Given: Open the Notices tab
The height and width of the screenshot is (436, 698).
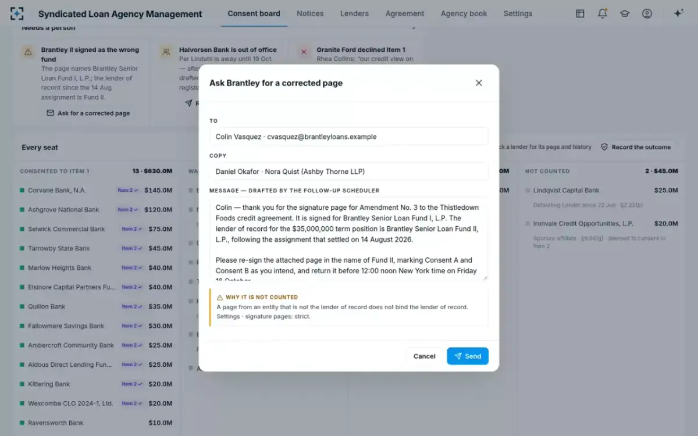Looking at the screenshot, I should (310, 13).
